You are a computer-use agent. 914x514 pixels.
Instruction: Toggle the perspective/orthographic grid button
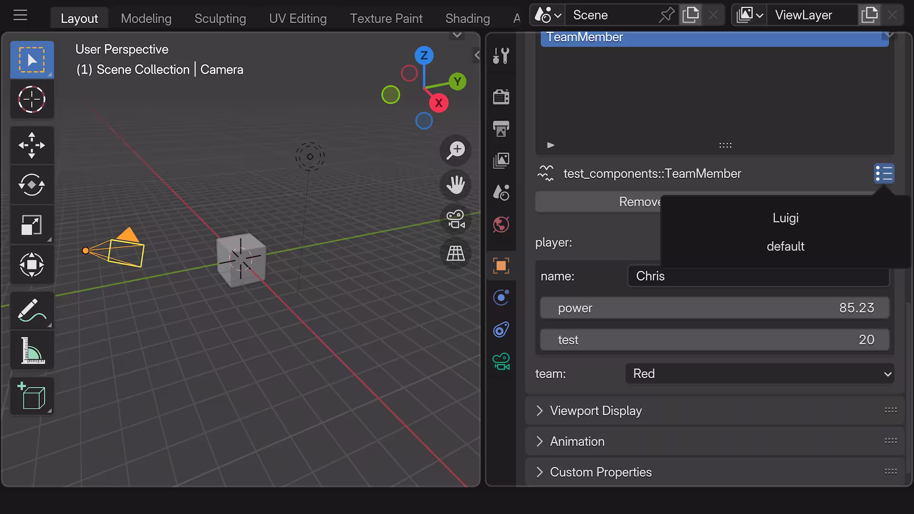click(456, 253)
